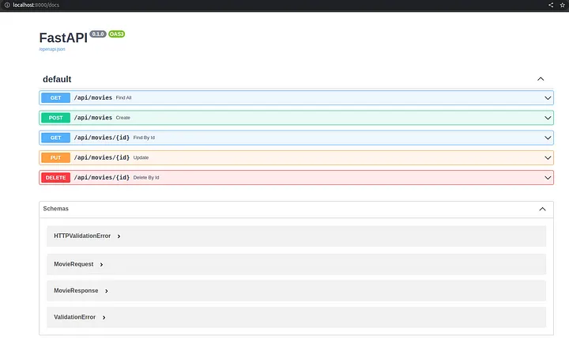Expand the GET Find By Id chevron

548,138
